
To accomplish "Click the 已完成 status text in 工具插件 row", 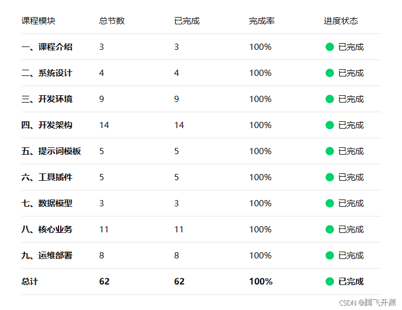I will 351,177.
